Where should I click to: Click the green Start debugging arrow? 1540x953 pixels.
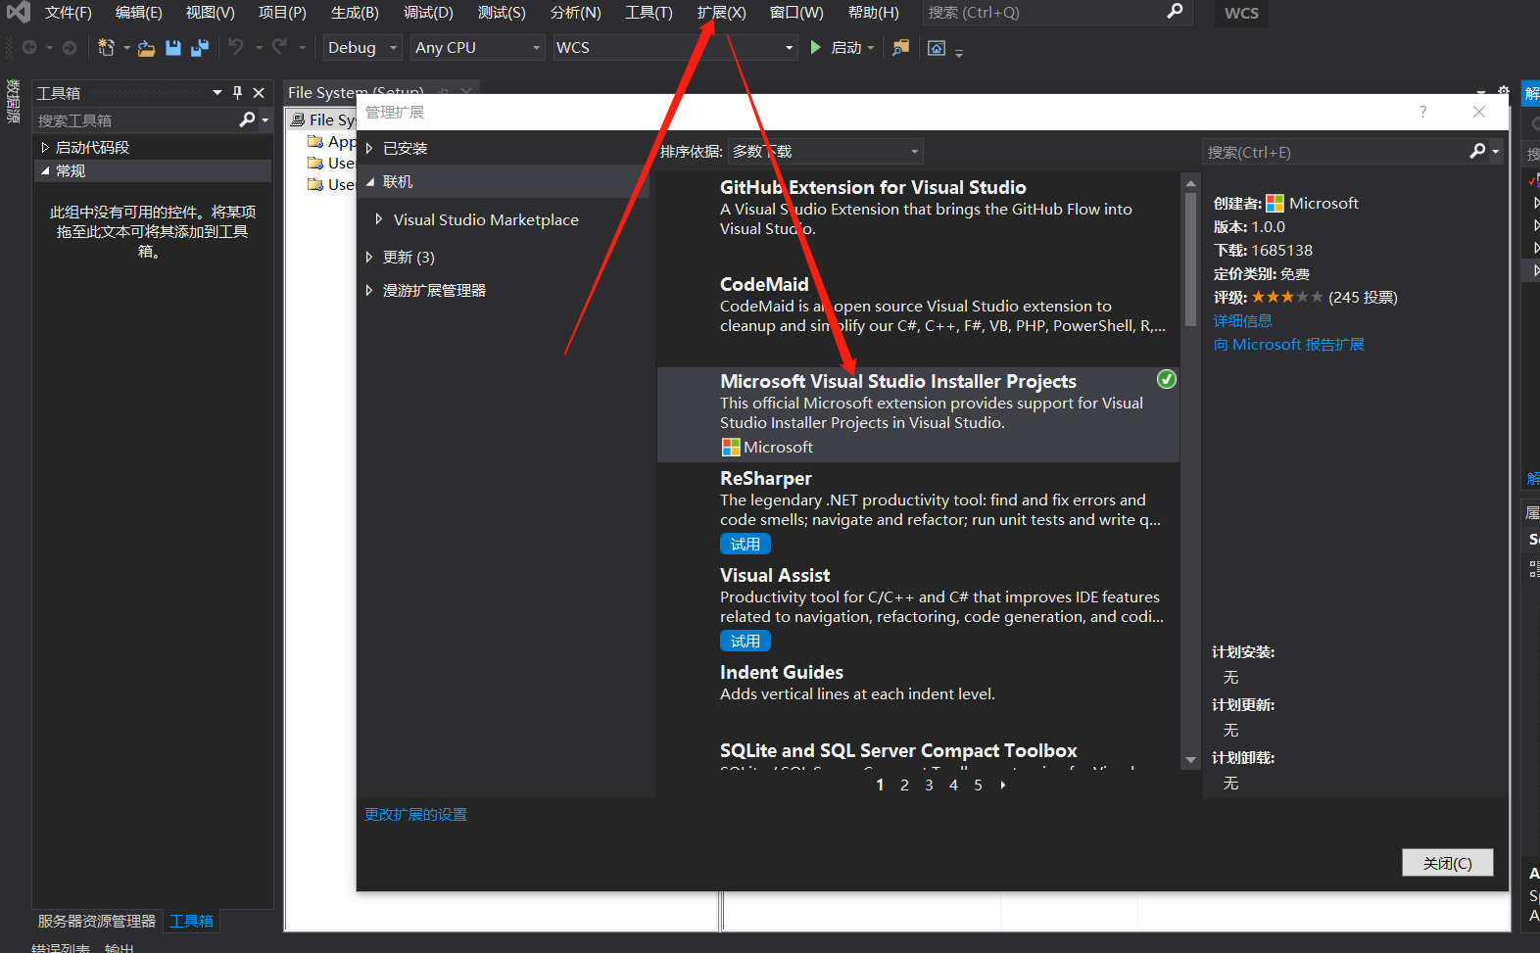click(x=816, y=47)
